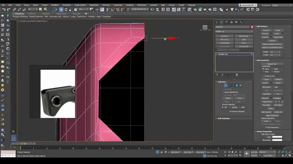
Task: Toggle Preserve UVs checkbox
Action: (263, 76)
